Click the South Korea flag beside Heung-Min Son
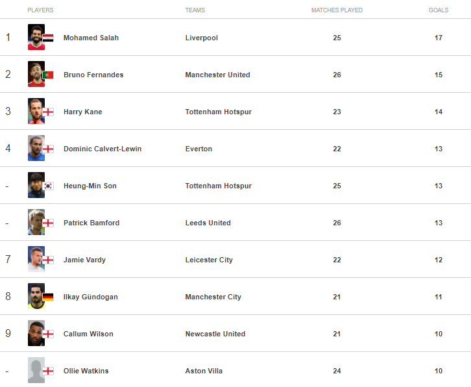The height and width of the screenshot is (387, 471). click(x=48, y=186)
